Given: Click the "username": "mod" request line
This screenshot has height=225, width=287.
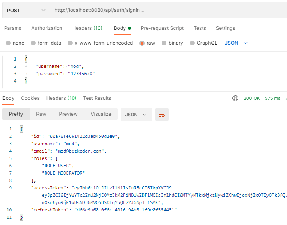Looking at the screenshot, I should point(60,66).
